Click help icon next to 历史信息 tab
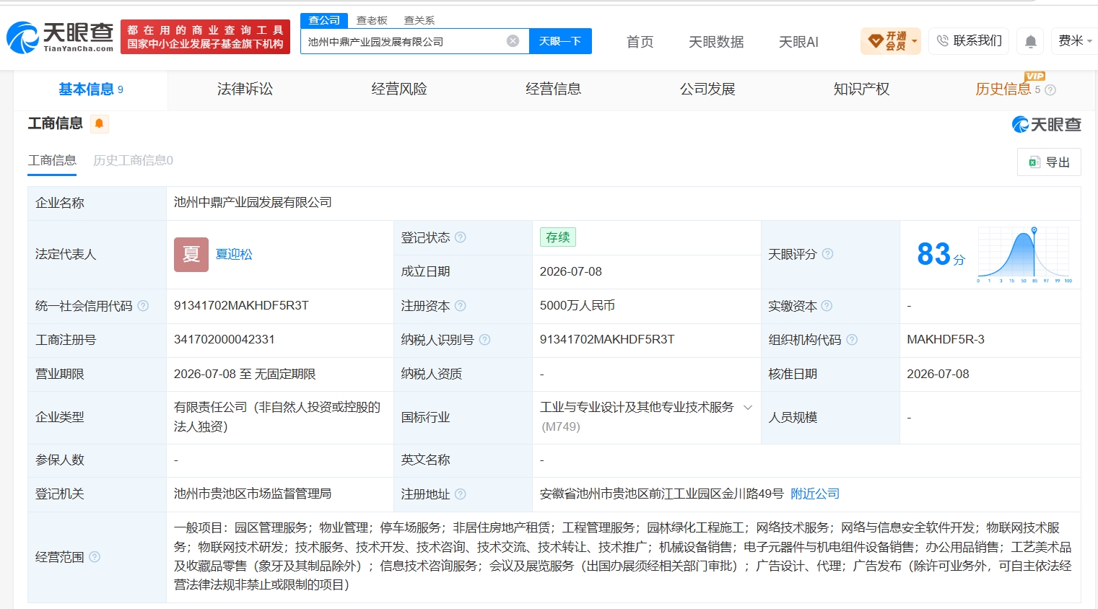The image size is (1098, 609). [x=1050, y=90]
